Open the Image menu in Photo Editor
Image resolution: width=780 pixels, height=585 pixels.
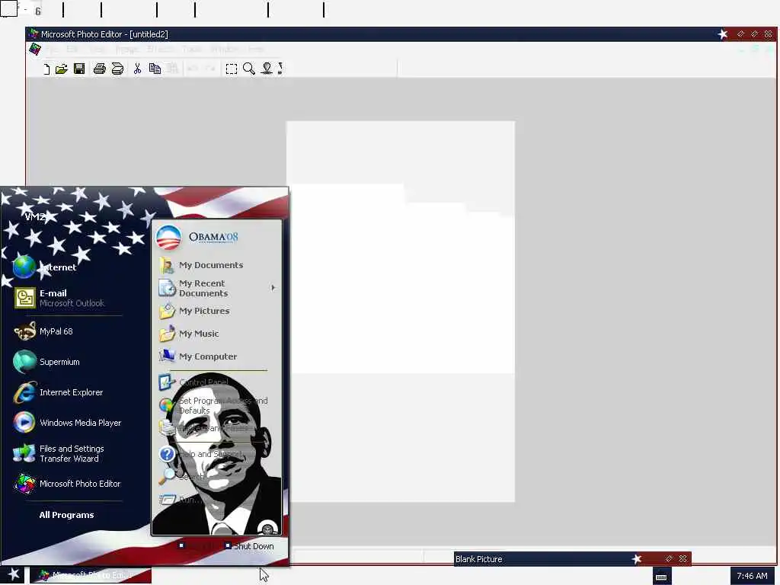click(x=127, y=50)
